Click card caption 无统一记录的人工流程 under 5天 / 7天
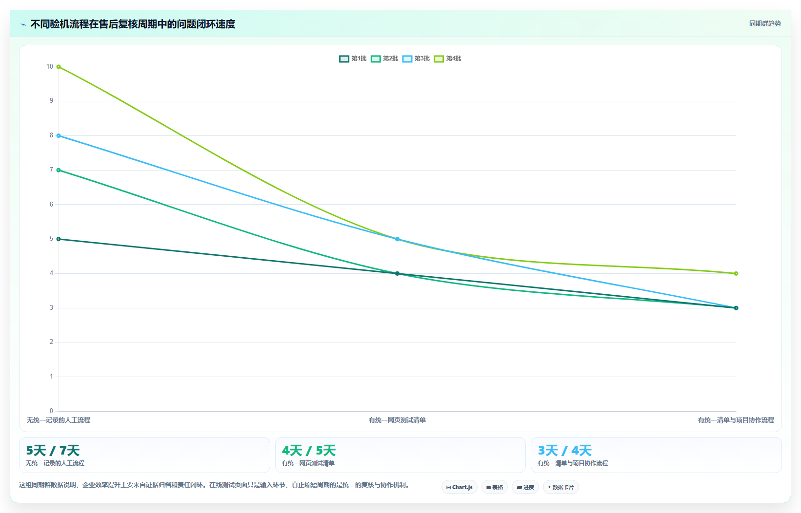The width and height of the screenshot is (801, 513). [x=55, y=463]
